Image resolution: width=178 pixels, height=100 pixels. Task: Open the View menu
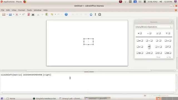pyautogui.click(x=14, y=10)
